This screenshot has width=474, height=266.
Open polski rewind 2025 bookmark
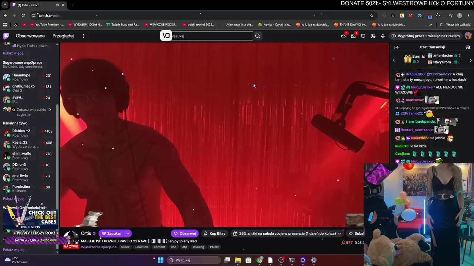(x=198, y=25)
